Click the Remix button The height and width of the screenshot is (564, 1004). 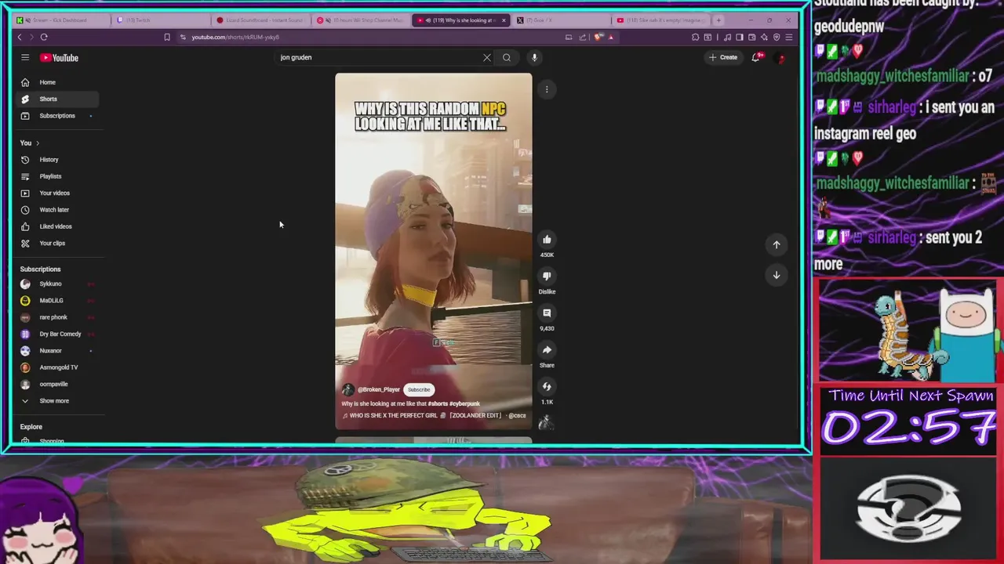tap(547, 387)
